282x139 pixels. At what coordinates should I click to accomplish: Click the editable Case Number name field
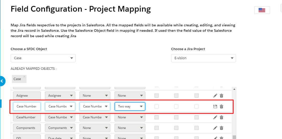tap(27, 106)
